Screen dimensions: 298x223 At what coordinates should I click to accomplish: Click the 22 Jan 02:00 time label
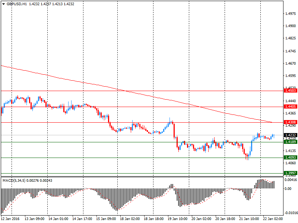coord(273,219)
